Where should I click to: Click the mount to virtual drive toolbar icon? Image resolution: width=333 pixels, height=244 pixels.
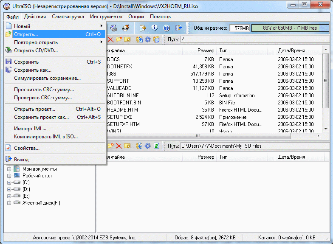(114, 28)
